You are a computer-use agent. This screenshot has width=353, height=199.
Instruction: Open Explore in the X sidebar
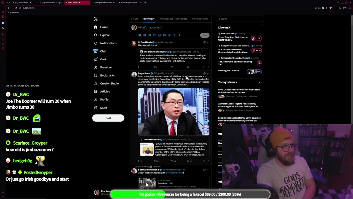(x=101, y=35)
